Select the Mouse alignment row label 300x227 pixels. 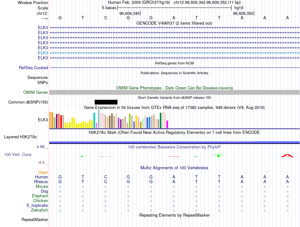click(x=42, y=187)
